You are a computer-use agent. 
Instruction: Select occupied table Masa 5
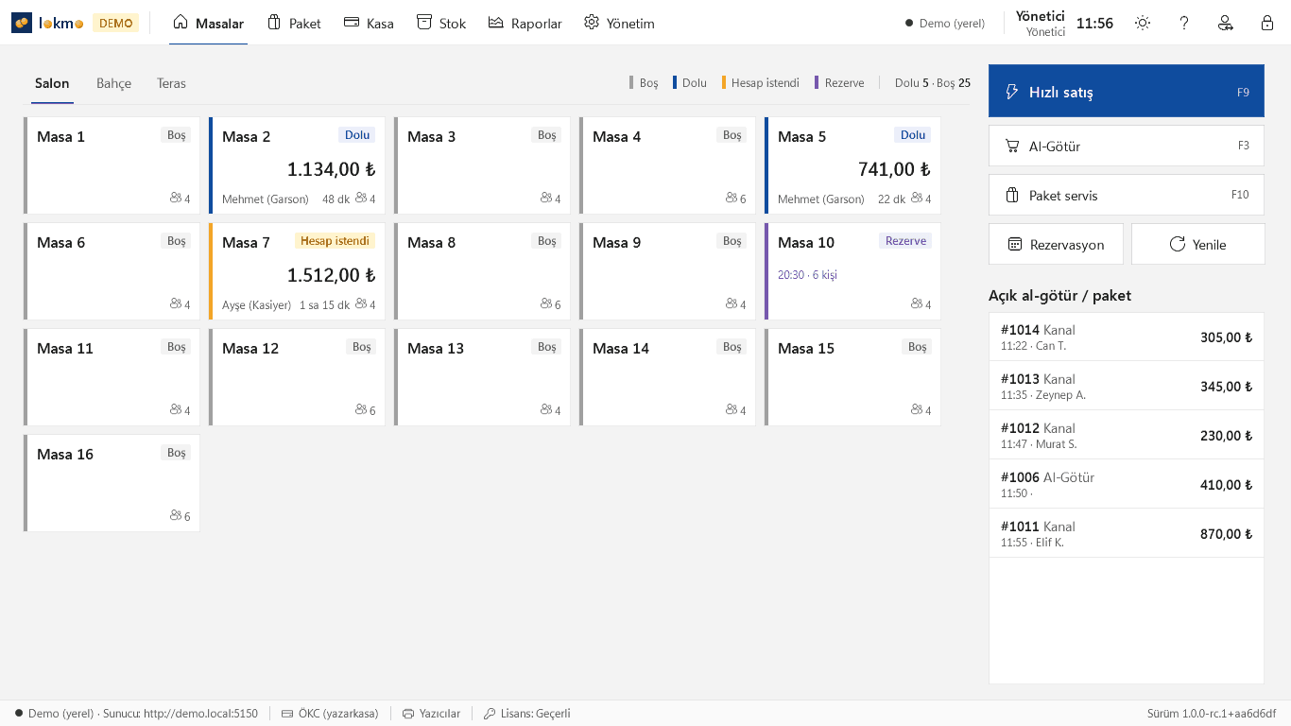[x=852, y=165]
